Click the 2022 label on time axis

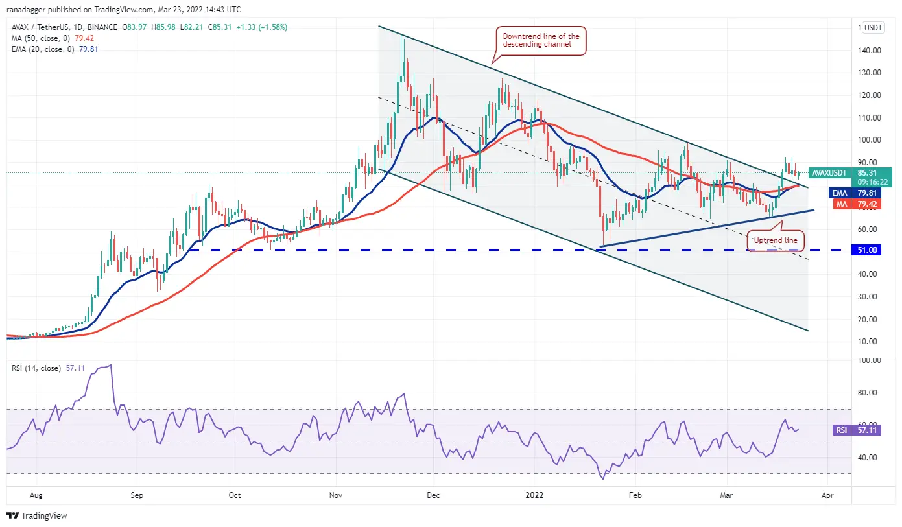(x=534, y=495)
